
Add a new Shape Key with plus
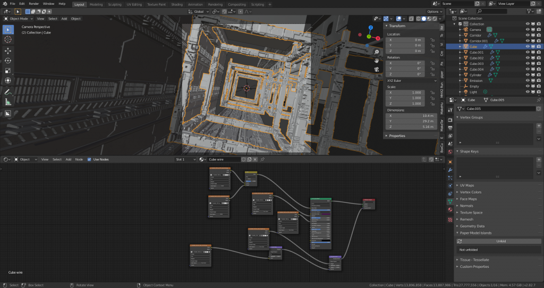[x=539, y=159]
